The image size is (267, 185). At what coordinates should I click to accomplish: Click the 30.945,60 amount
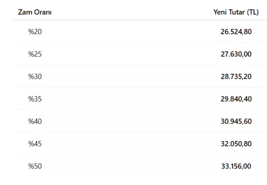[x=236, y=121]
